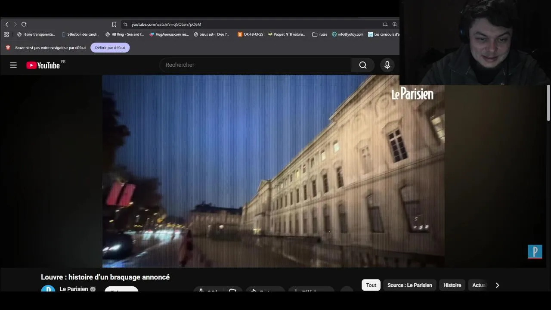Open the 'Sélection des candi...' bookmark

click(80, 34)
